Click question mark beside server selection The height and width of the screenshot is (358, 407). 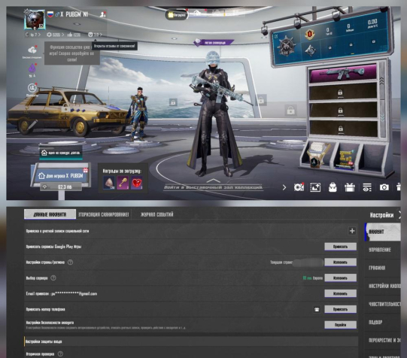click(x=53, y=278)
